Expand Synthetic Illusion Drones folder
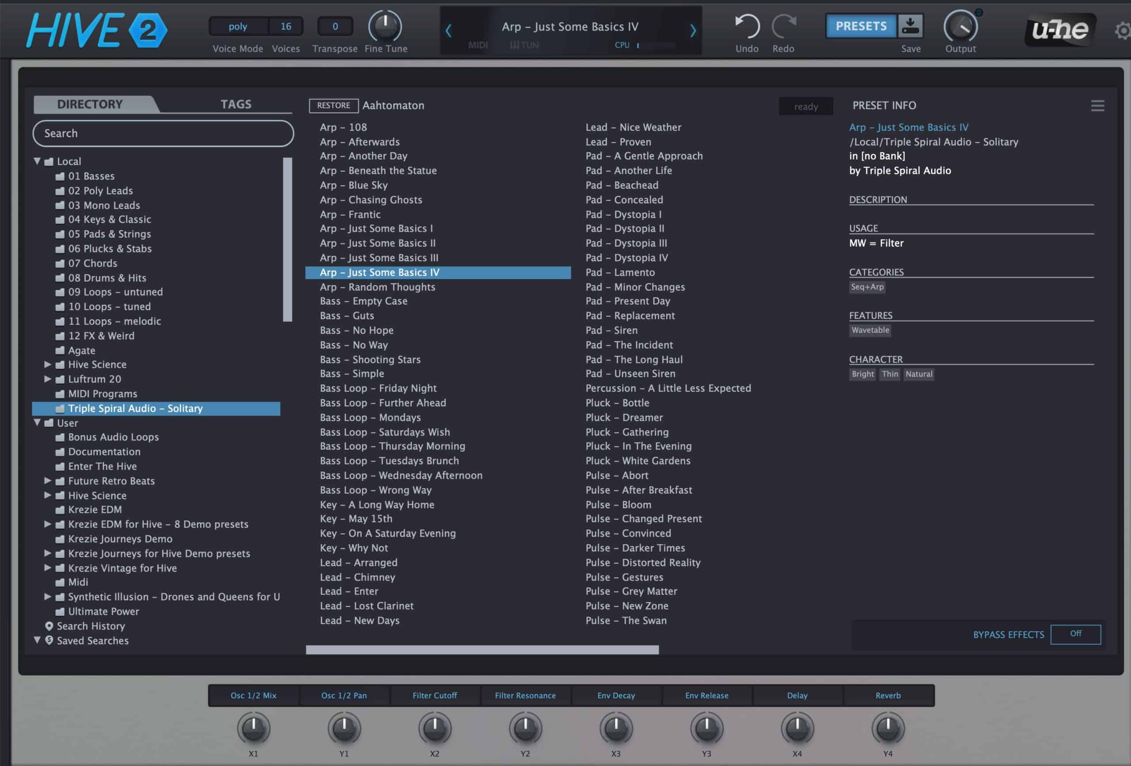 47,597
